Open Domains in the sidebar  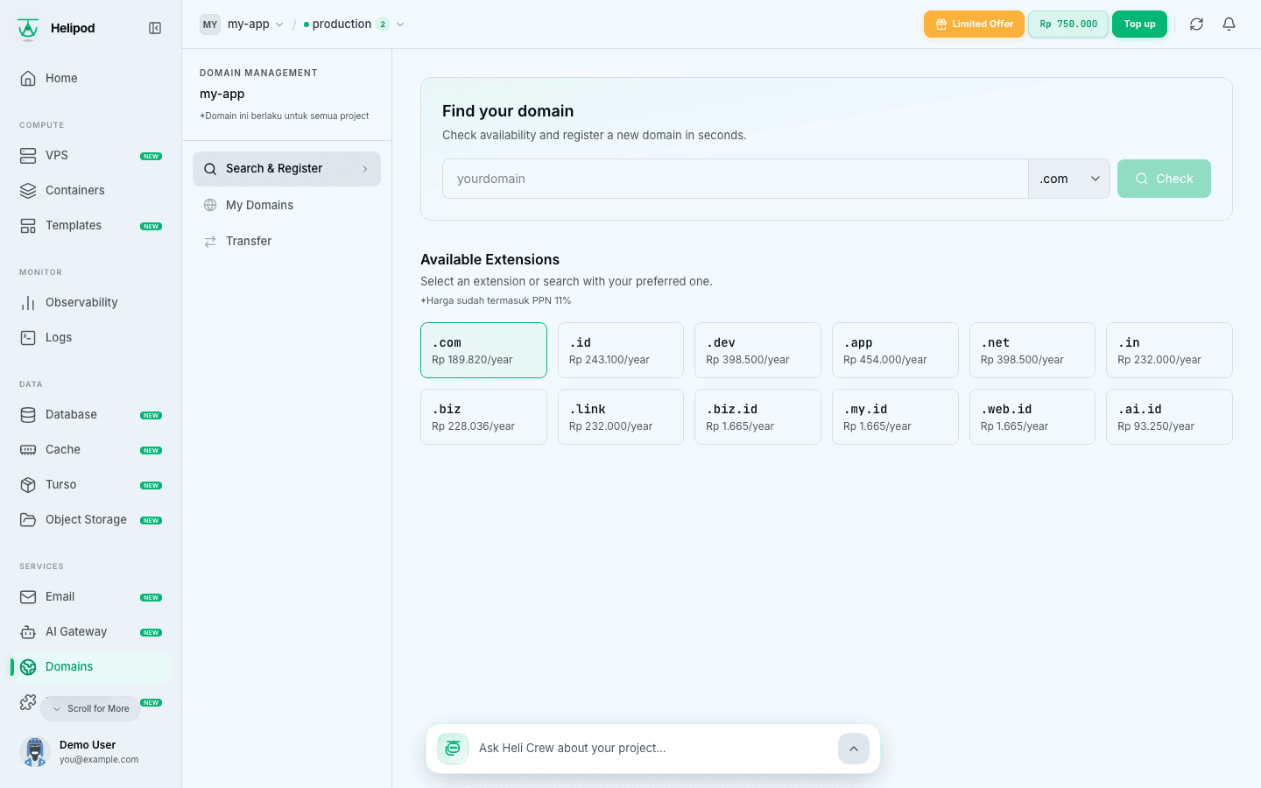tap(90, 666)
